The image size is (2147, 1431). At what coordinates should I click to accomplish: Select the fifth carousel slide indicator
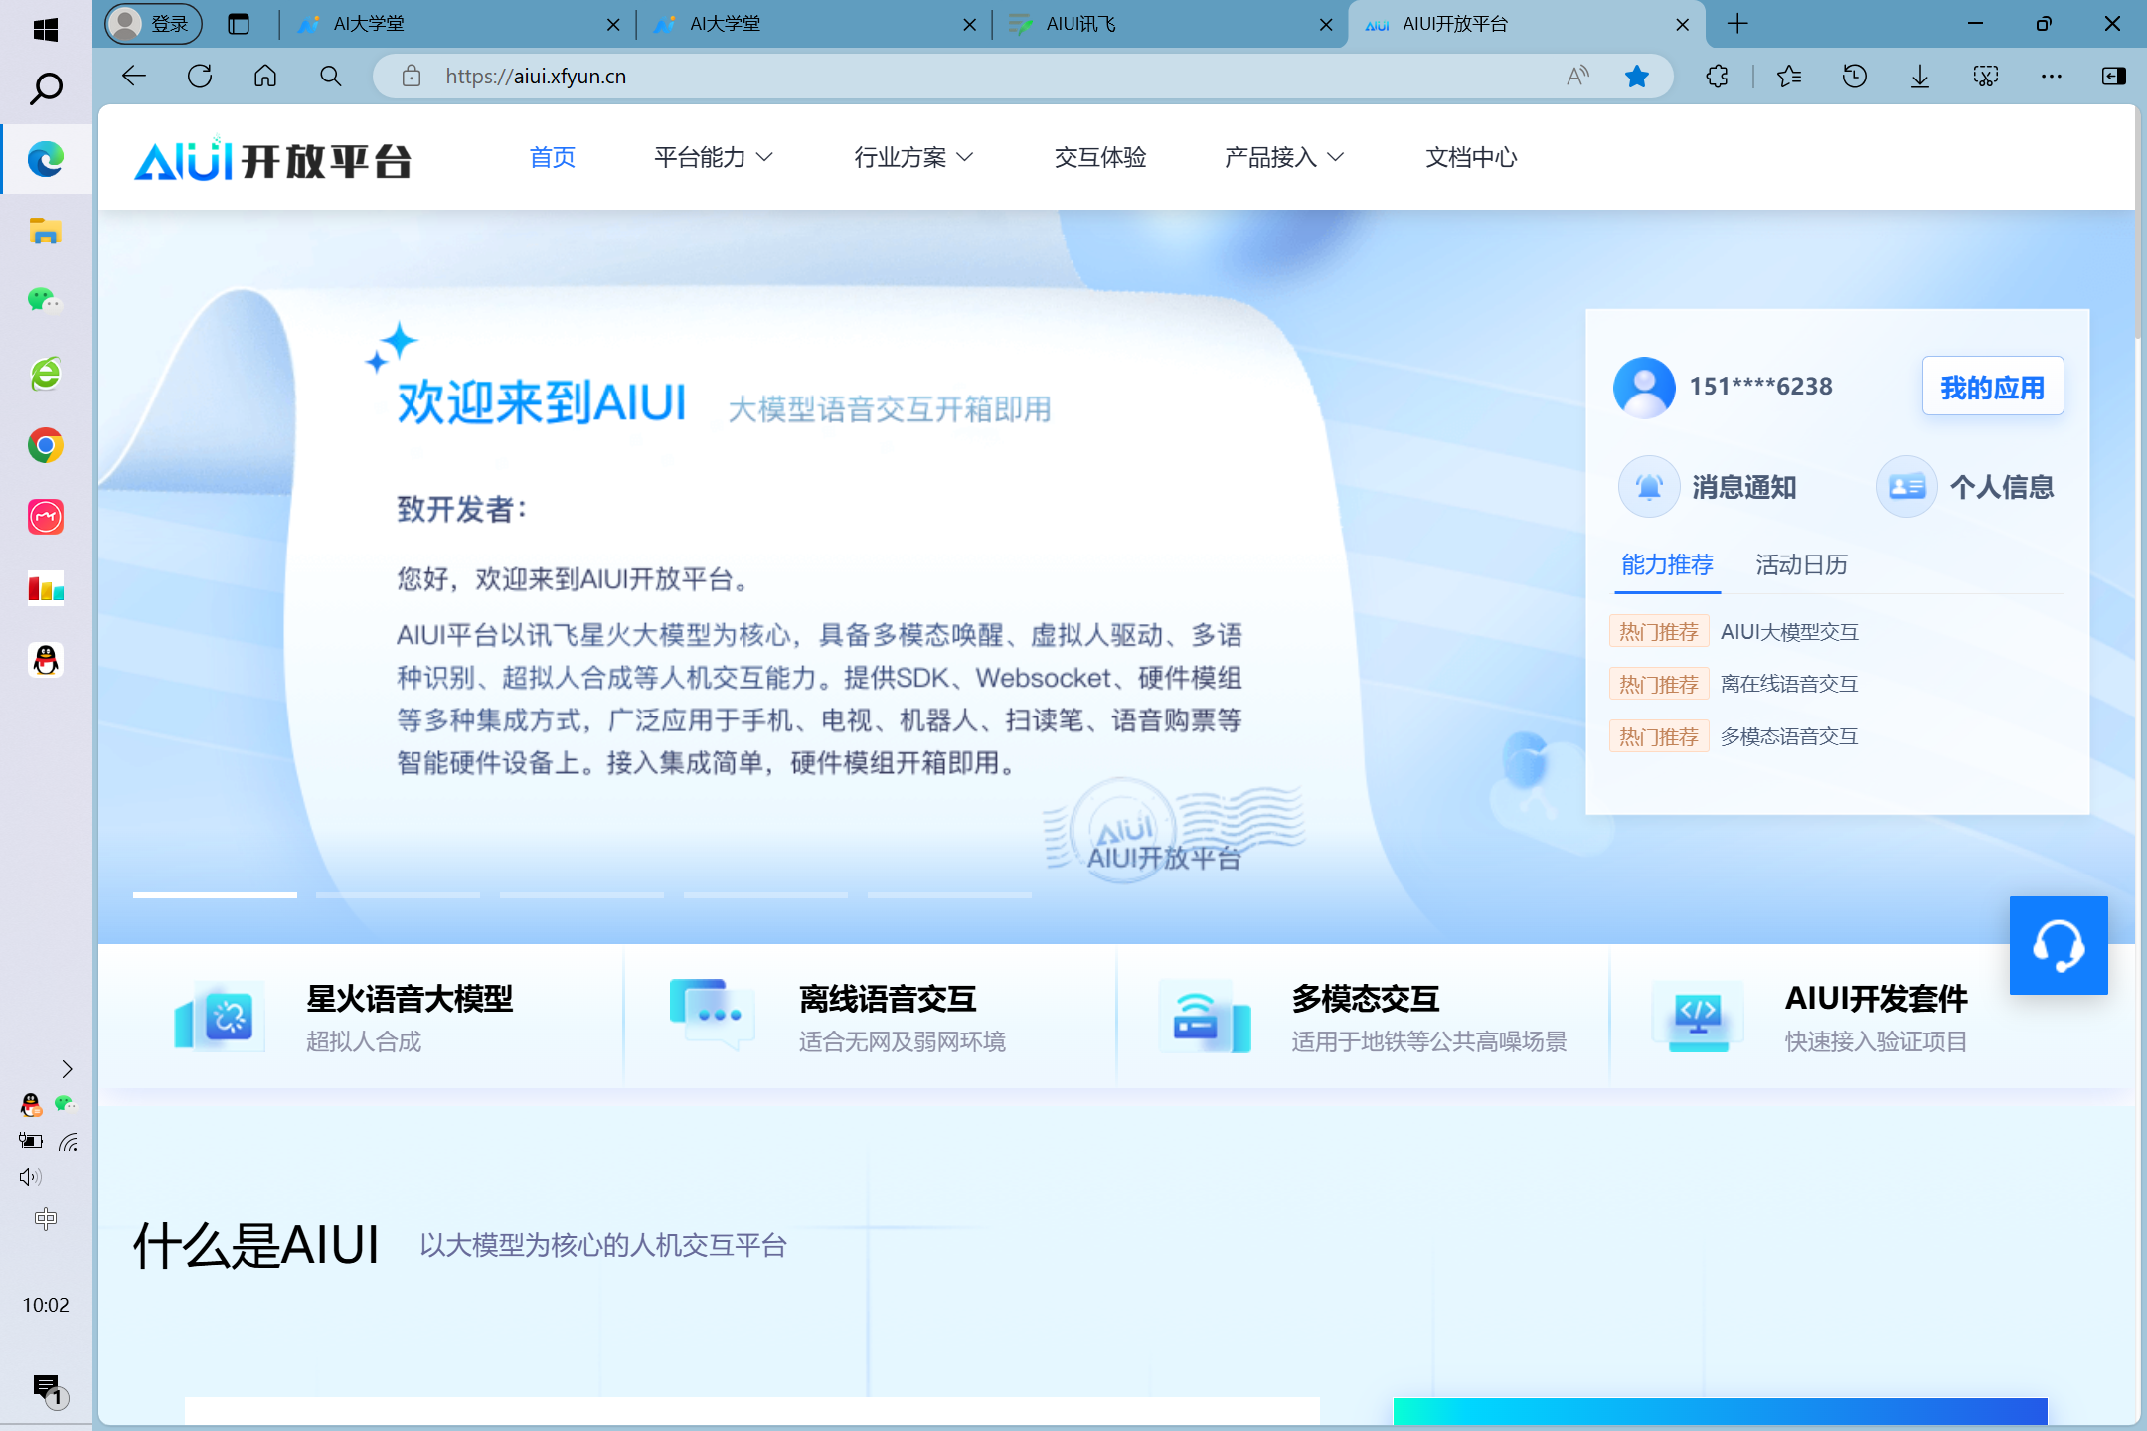949,895
